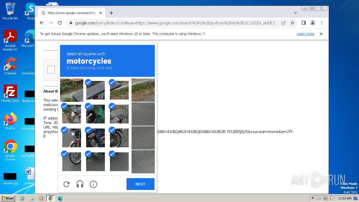Image resolution: width=359 pixels, height=202 pixels.
Task: Open Chrome three-dot menu
Action: (x=322, y=23)
